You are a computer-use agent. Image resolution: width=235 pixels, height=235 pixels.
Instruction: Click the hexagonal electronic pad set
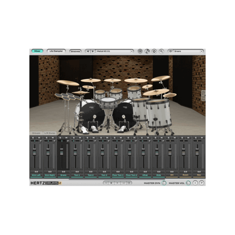tap(68, 96)
